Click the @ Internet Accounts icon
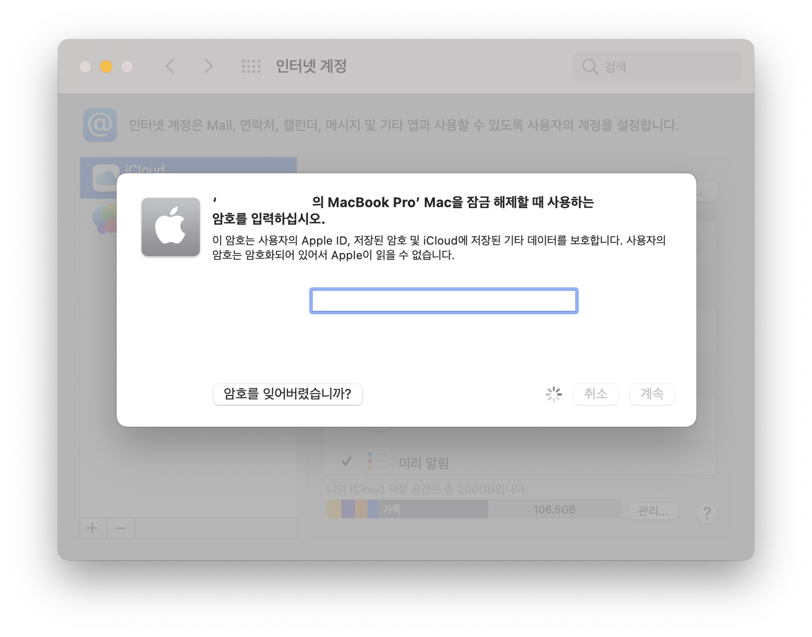Screen dimensions: 812x637 [x=100, y=125]
